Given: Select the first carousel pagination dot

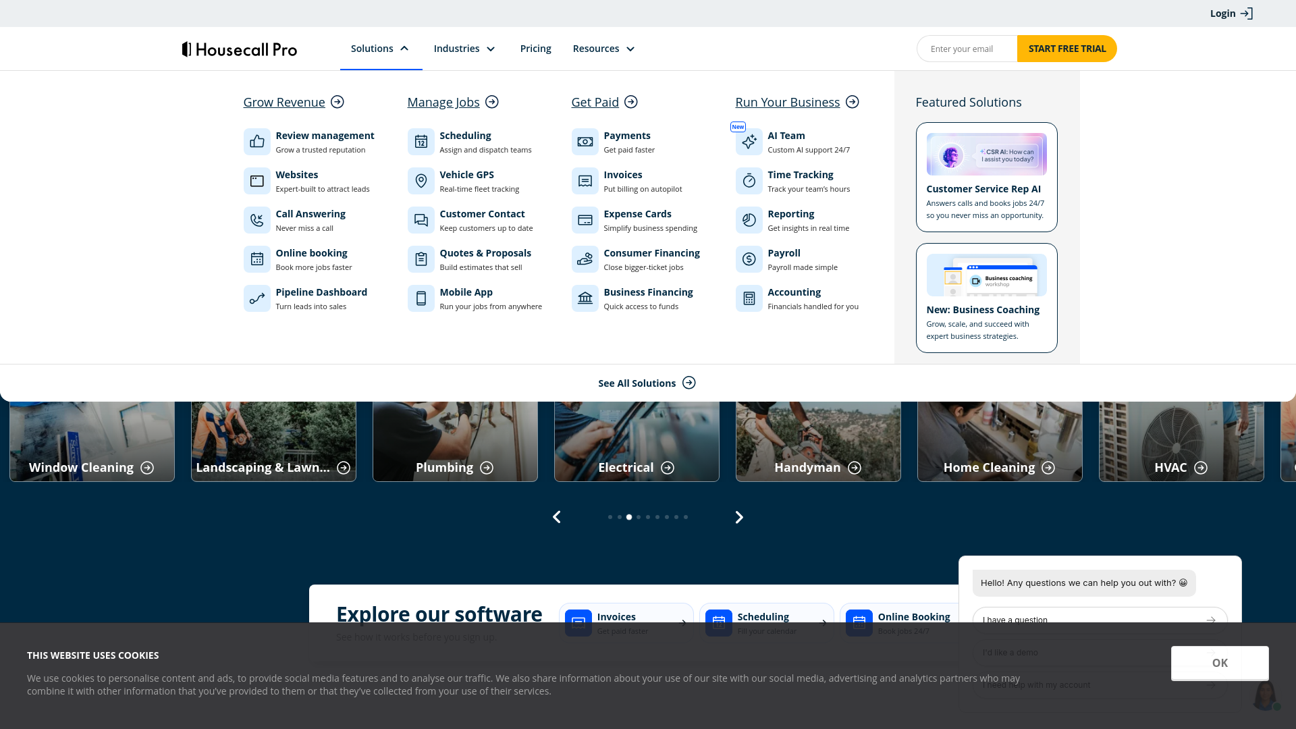Looking at the screenshot, I should tap(610, 517).
